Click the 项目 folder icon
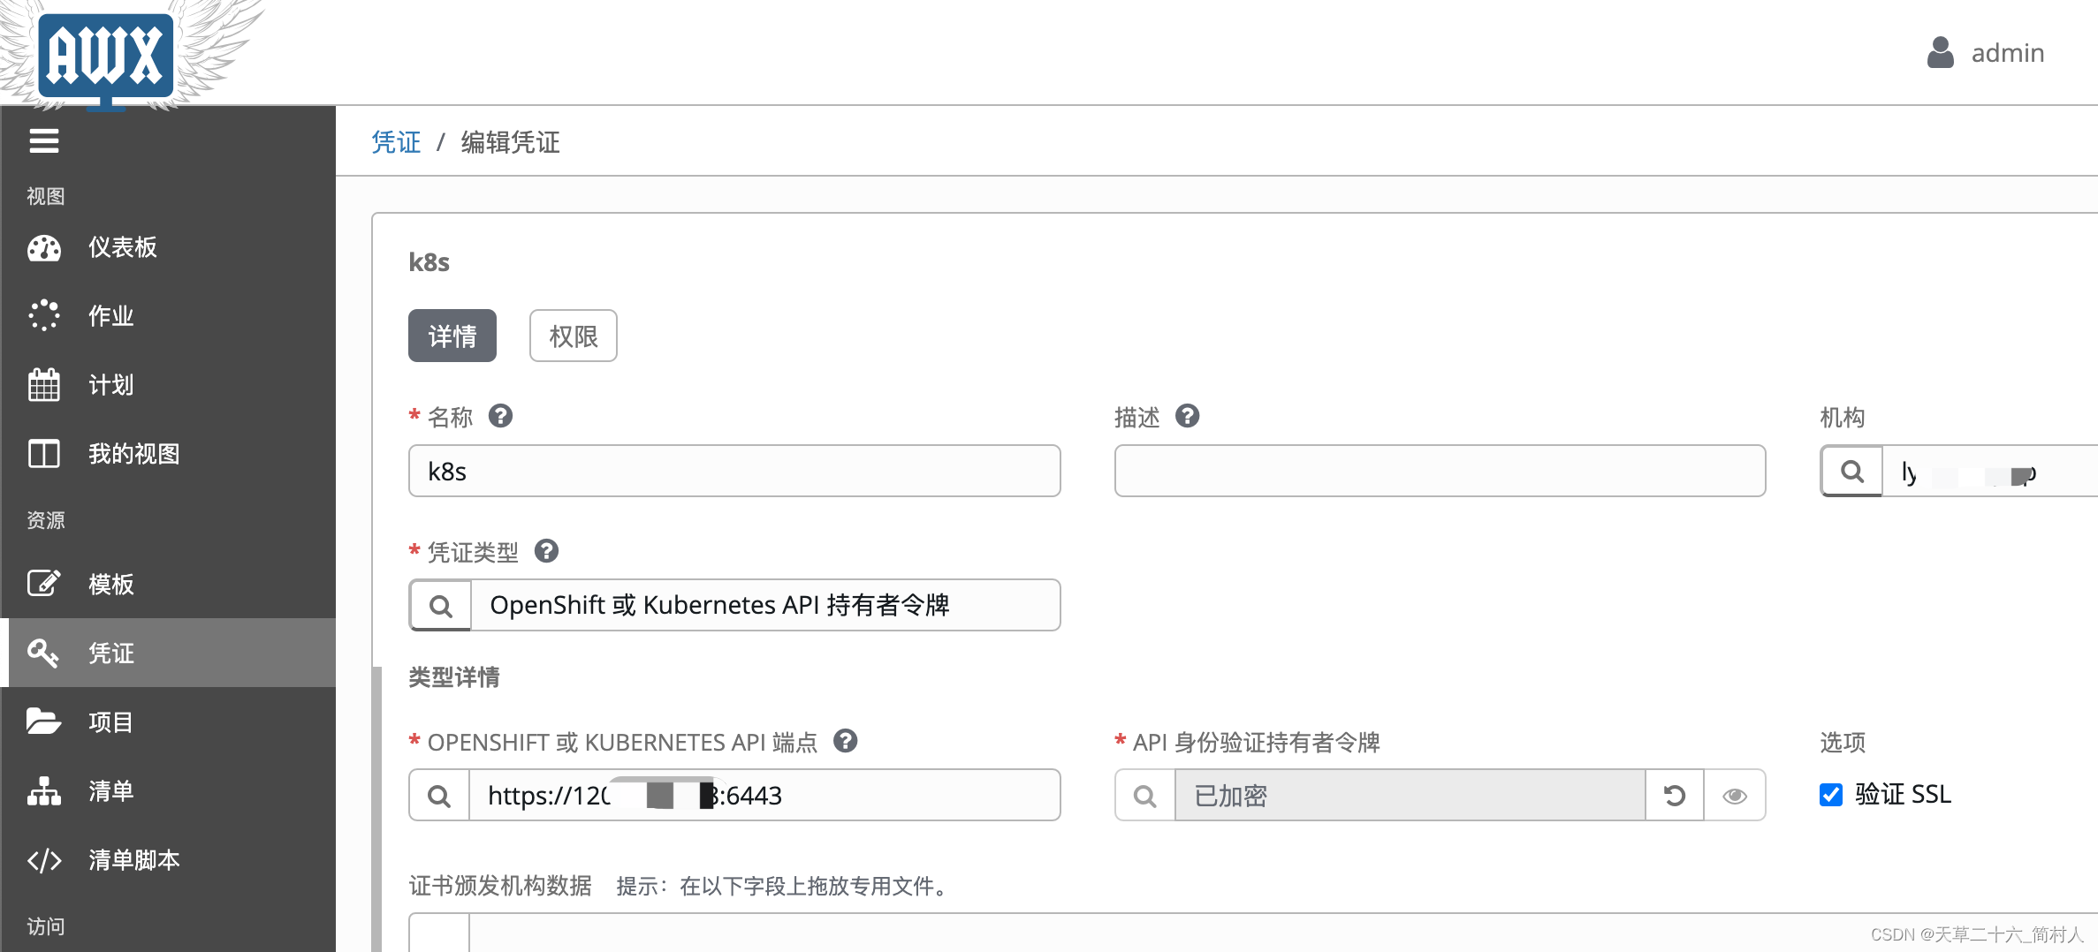 coord(43,722)
